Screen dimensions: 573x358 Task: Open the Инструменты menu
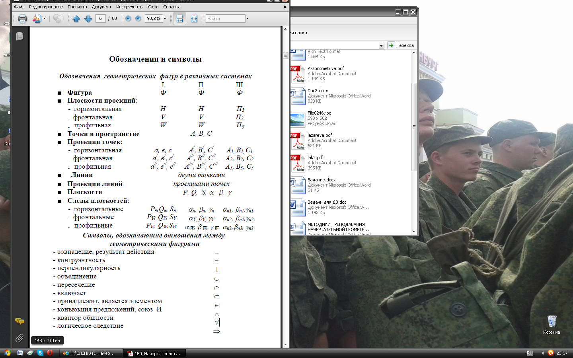pyautogui.click(x=130, y=7)
